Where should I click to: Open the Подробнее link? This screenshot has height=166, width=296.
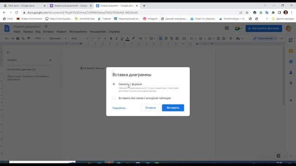(x=119, y=108)
